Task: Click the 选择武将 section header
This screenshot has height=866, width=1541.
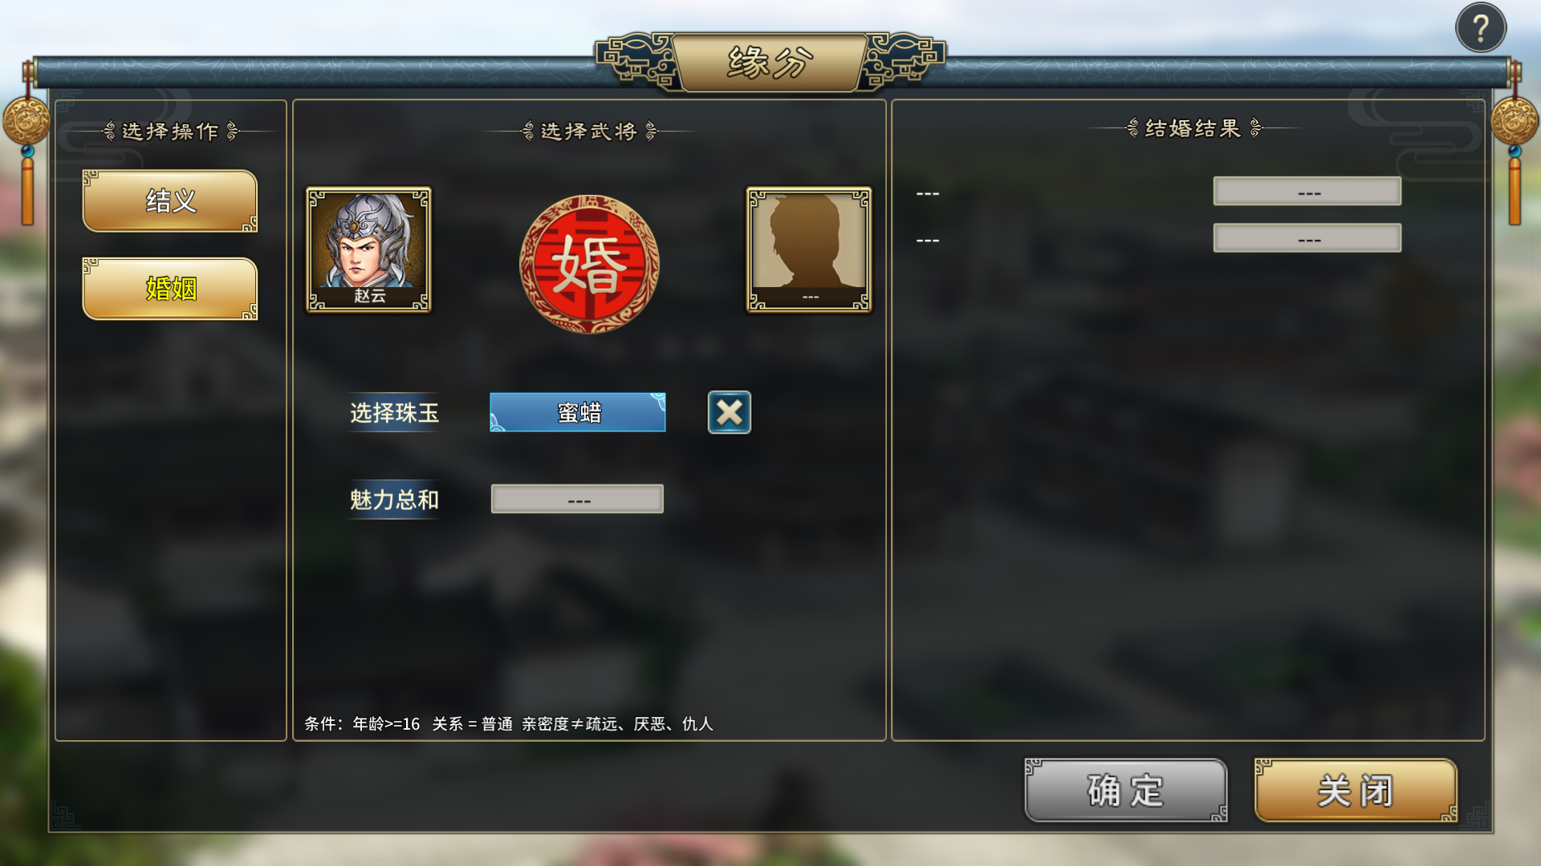Action: coord(589,131)
